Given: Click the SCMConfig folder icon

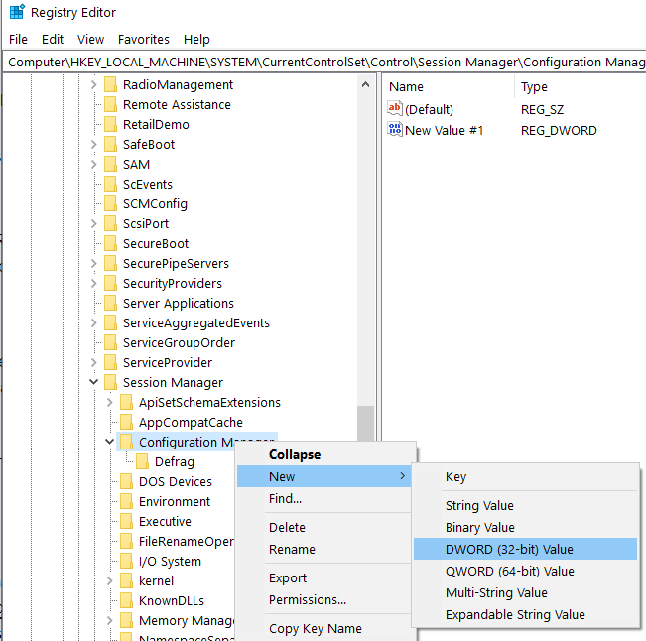Looking at the screenshot, I should tap(110, 203).
